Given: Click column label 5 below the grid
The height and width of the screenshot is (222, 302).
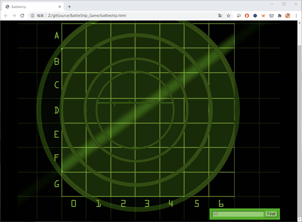Looking at the screenshot, I should tap(197, 203).
